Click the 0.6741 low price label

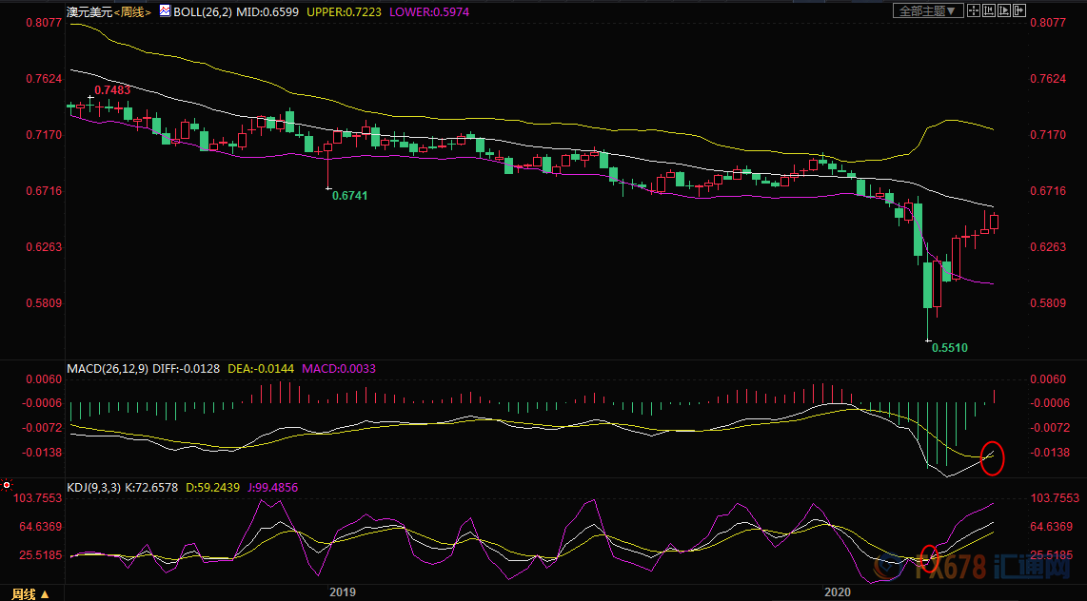350,196
